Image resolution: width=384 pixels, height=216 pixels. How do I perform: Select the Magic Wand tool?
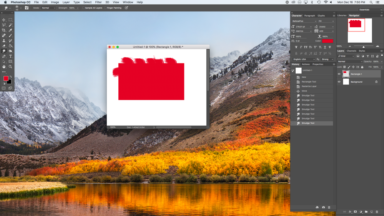10,25
